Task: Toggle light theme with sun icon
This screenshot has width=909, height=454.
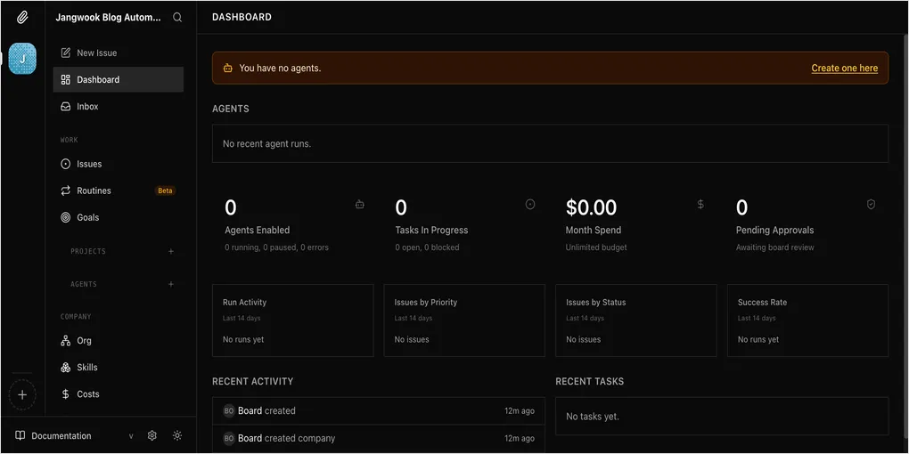Action: coord(177,435)
